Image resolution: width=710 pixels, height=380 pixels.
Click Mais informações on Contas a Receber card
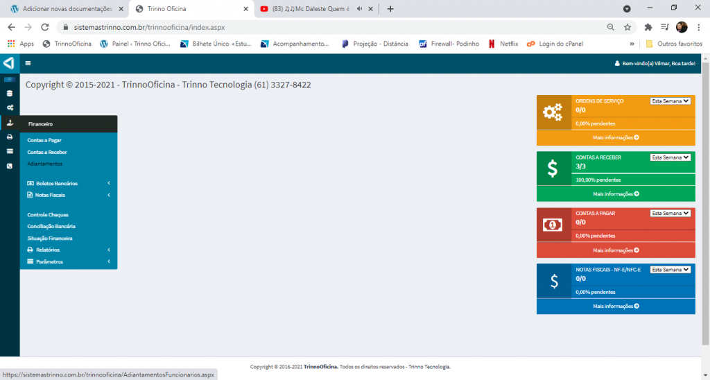tap(616, 194)
